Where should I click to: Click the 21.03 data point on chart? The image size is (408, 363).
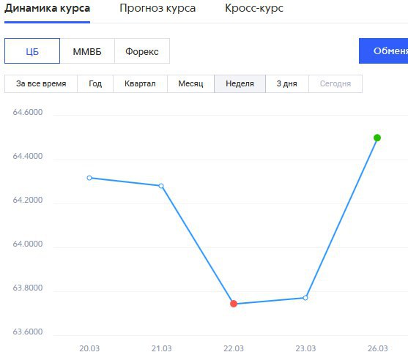pyautogui.click(x=161, y=186)
